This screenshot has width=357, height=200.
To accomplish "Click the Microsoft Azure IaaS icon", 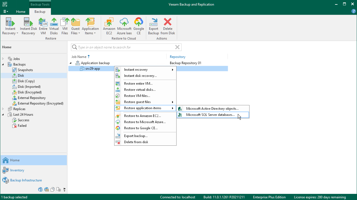I will (x=124, y=26).
